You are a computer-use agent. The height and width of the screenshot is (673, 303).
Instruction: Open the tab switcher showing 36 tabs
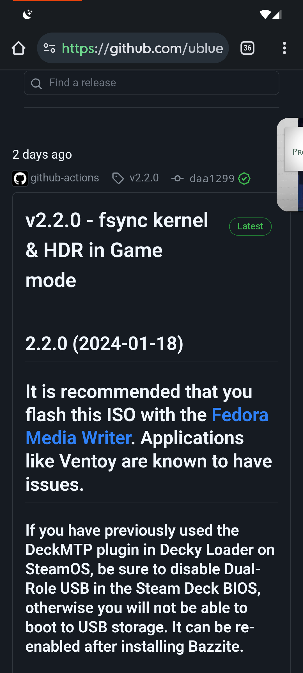point(247,48)
